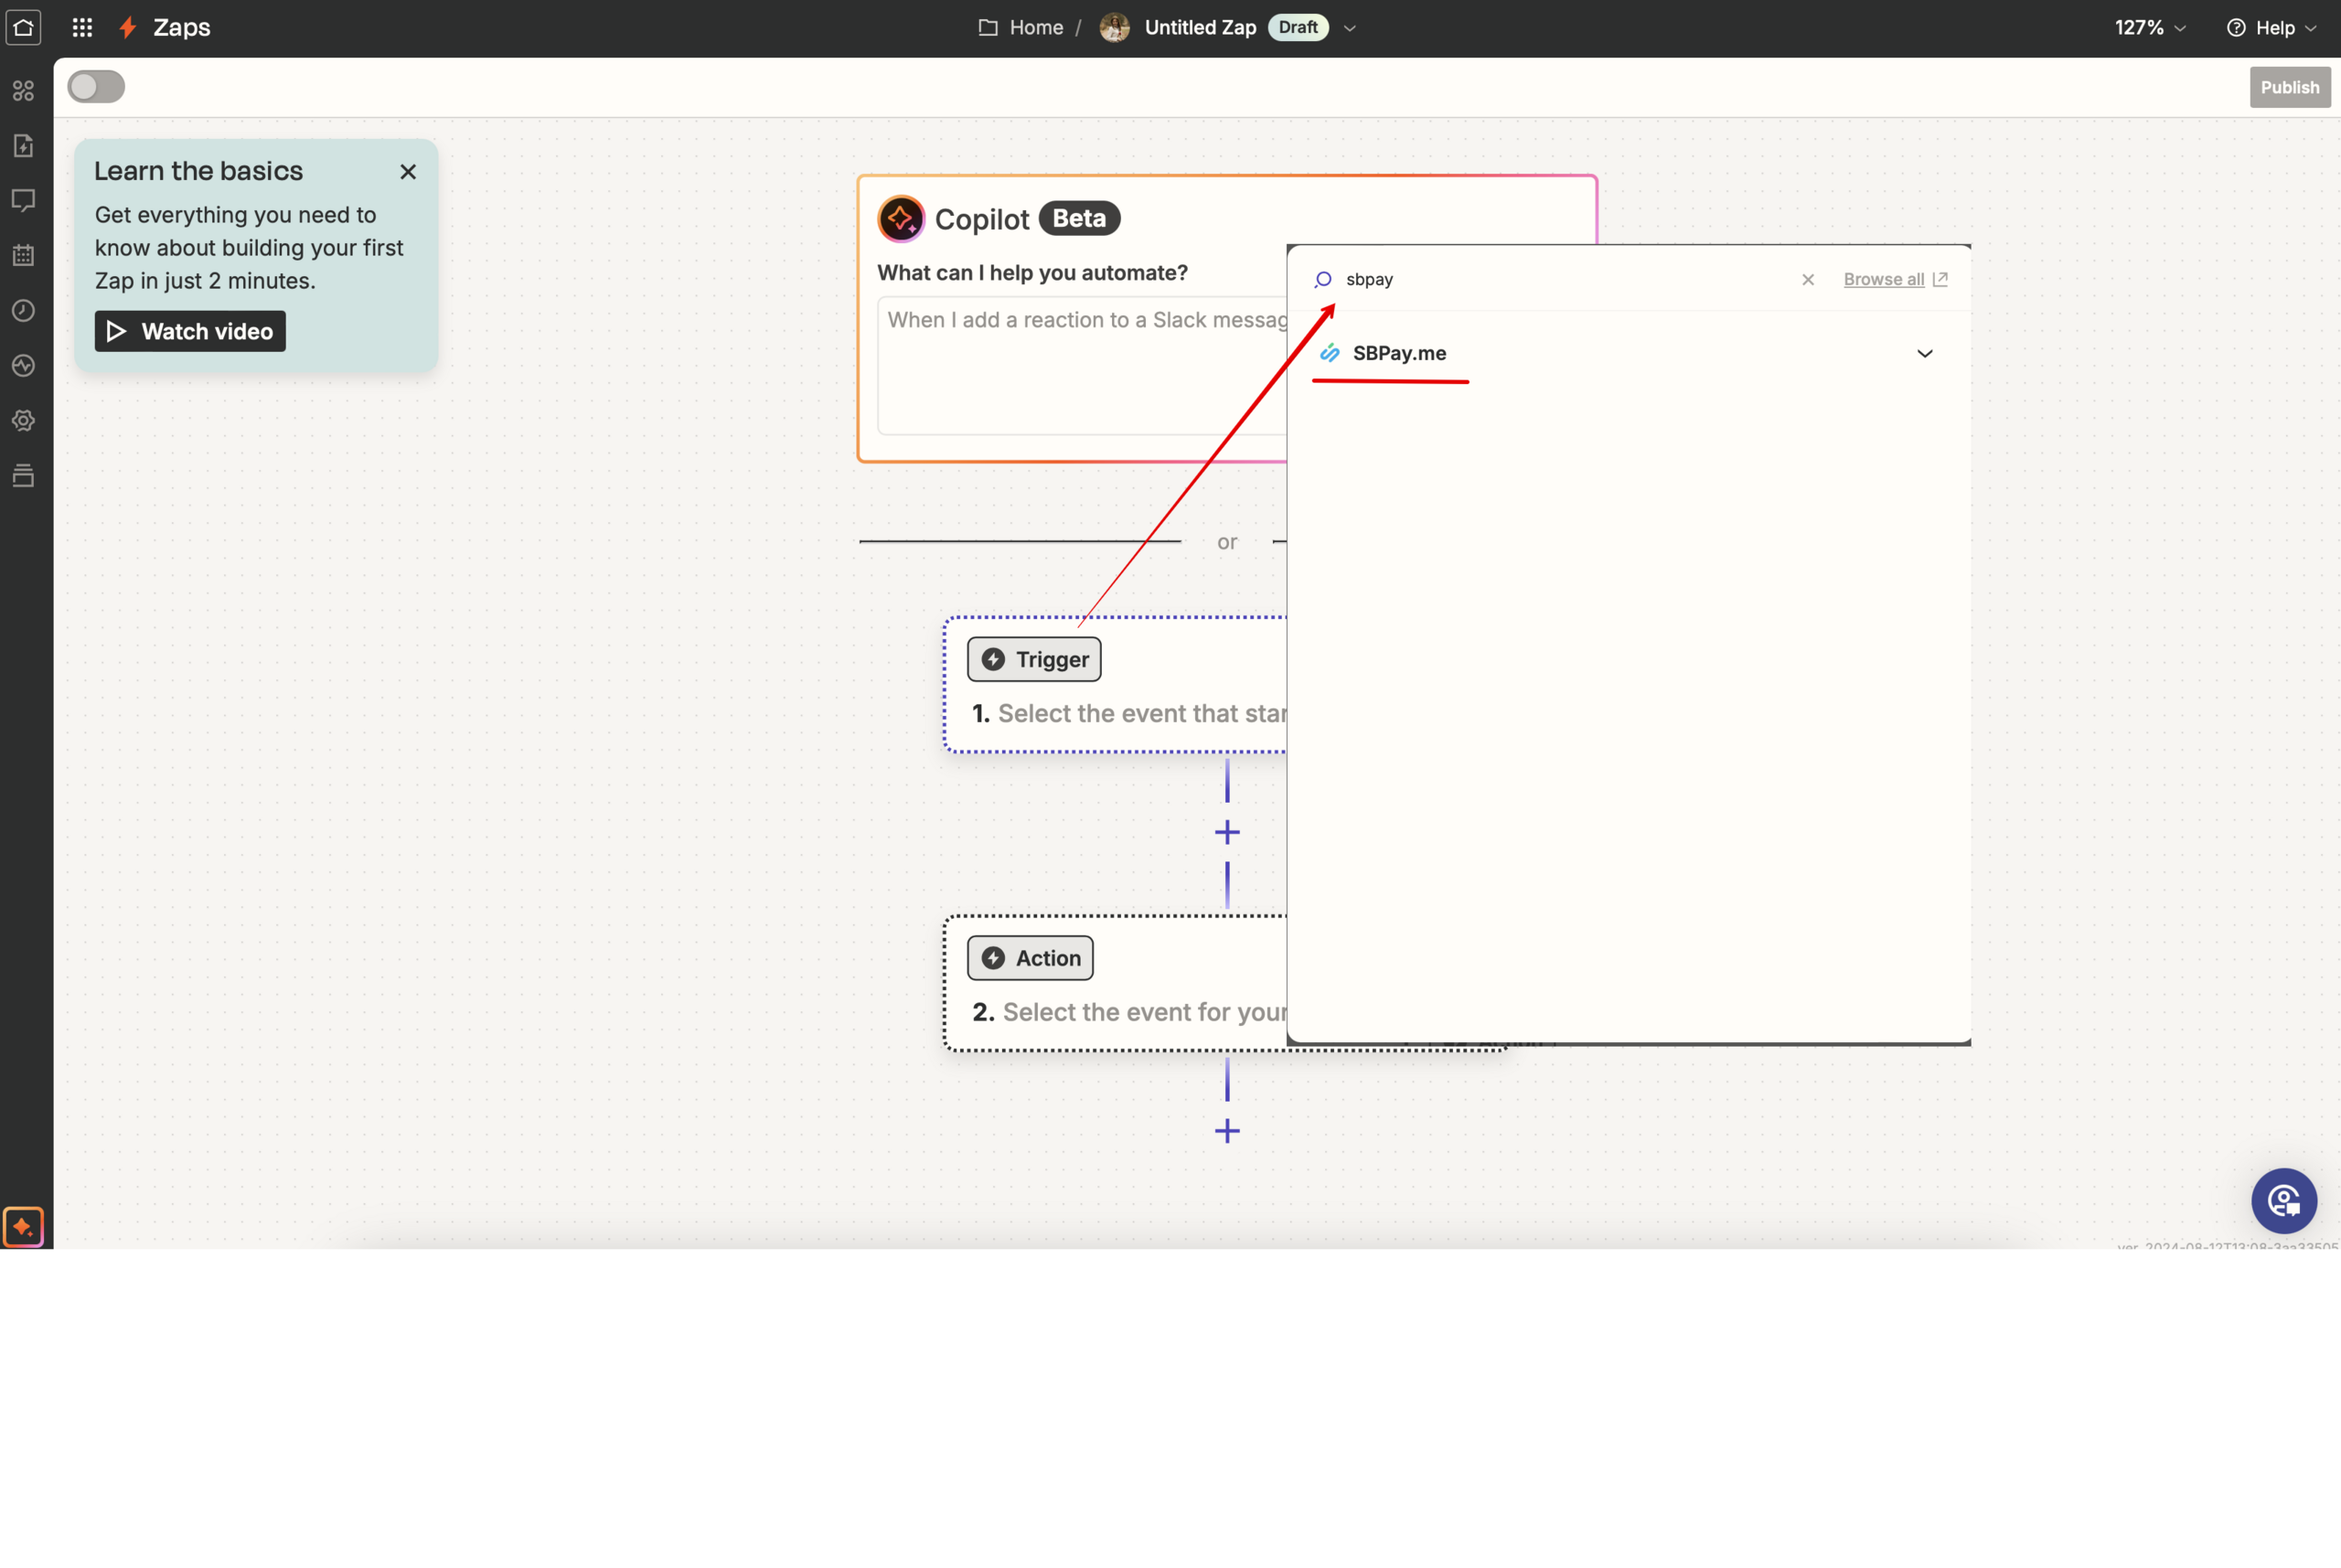Expand the Untitled Zap name dropdown arrow

click(x=1350, y=28)
